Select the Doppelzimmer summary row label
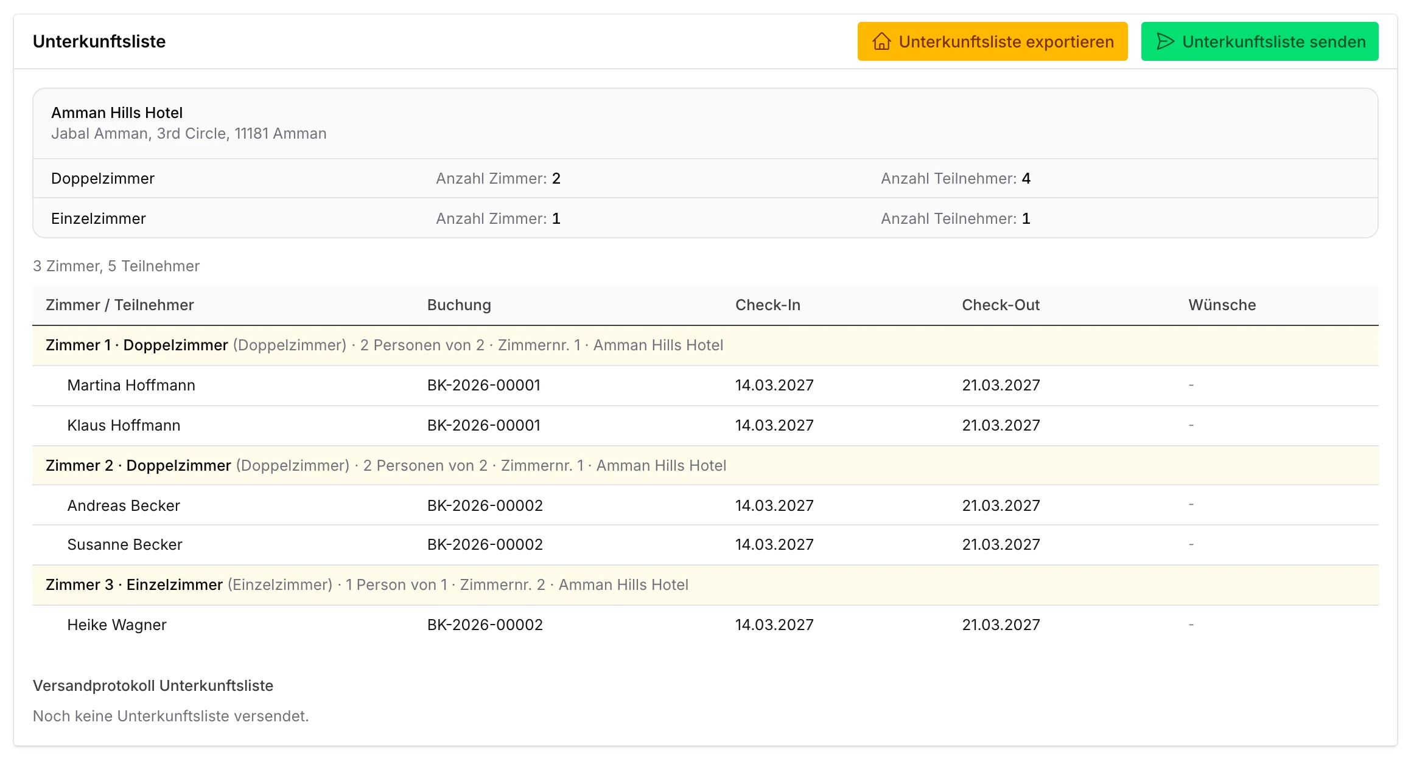 click(103, 178)
